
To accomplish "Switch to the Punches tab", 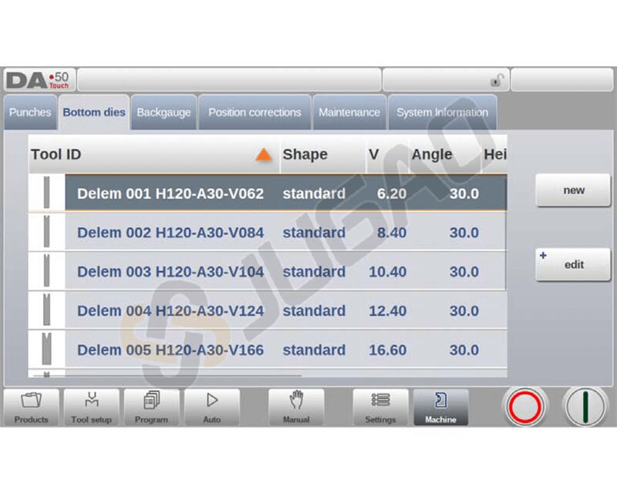I will point(30,112).
